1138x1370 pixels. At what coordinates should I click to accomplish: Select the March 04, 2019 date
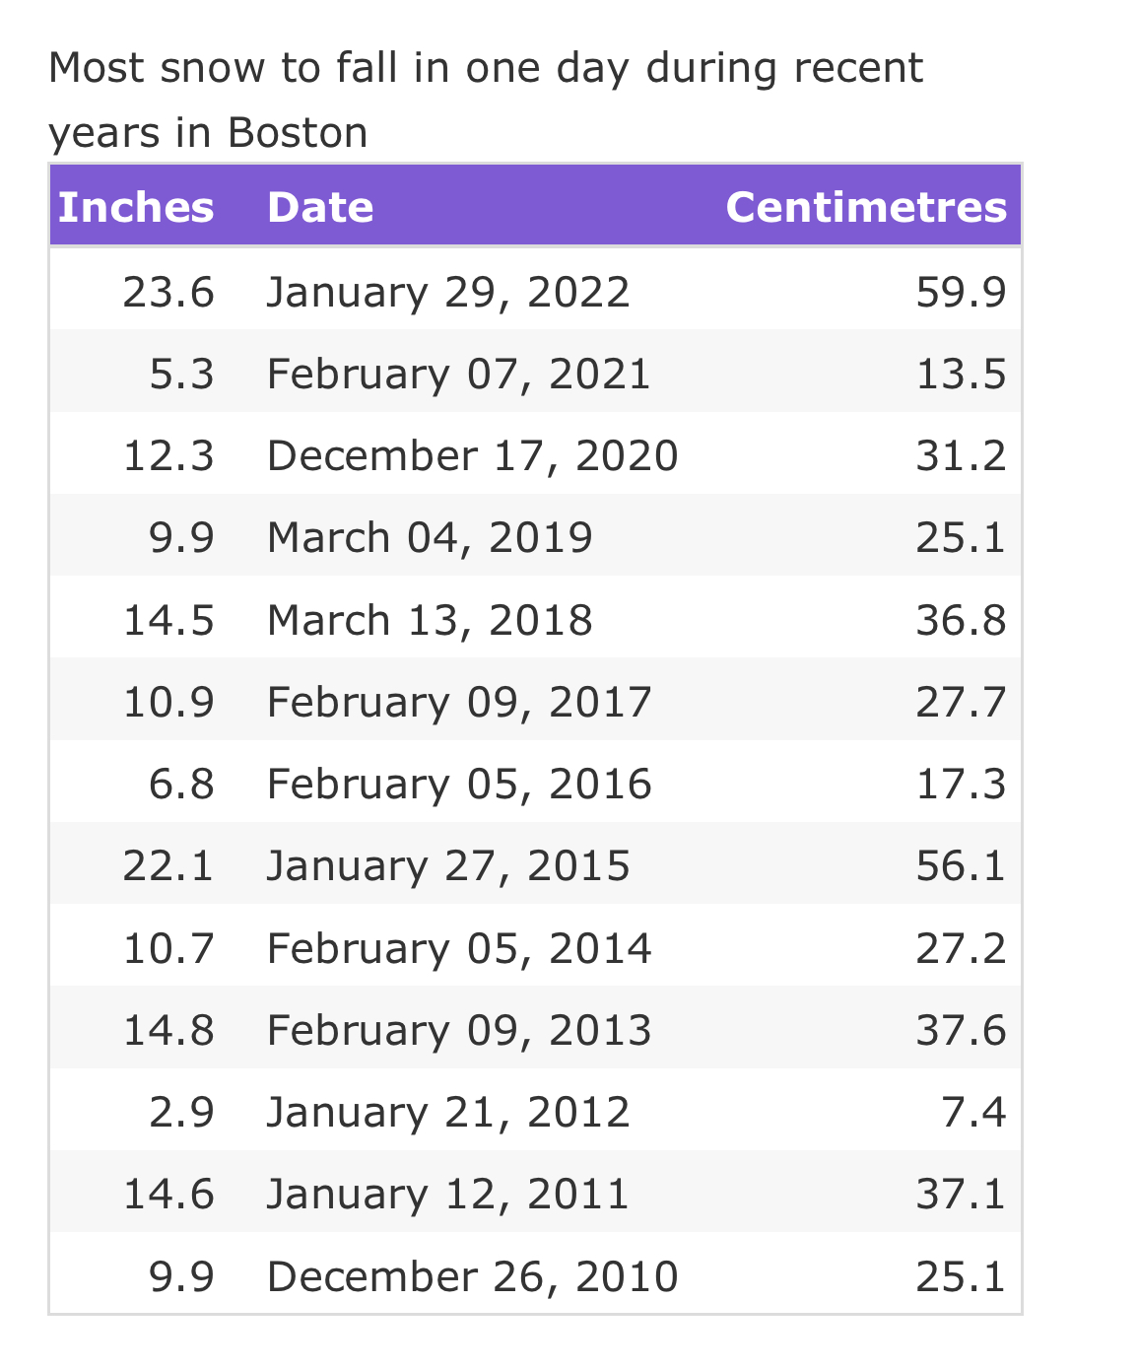[x=430, y=538]
